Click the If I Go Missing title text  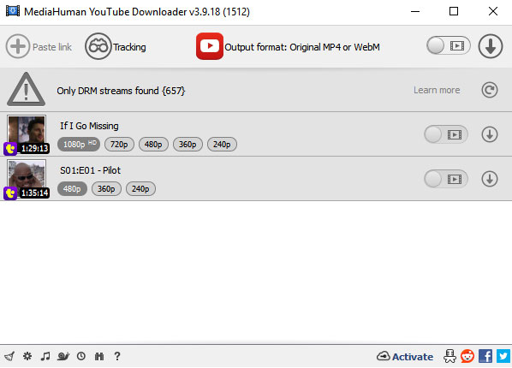(x=89, y=126)
